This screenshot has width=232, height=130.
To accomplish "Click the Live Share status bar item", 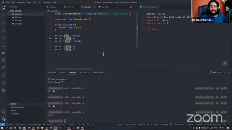I will (48, 125).
